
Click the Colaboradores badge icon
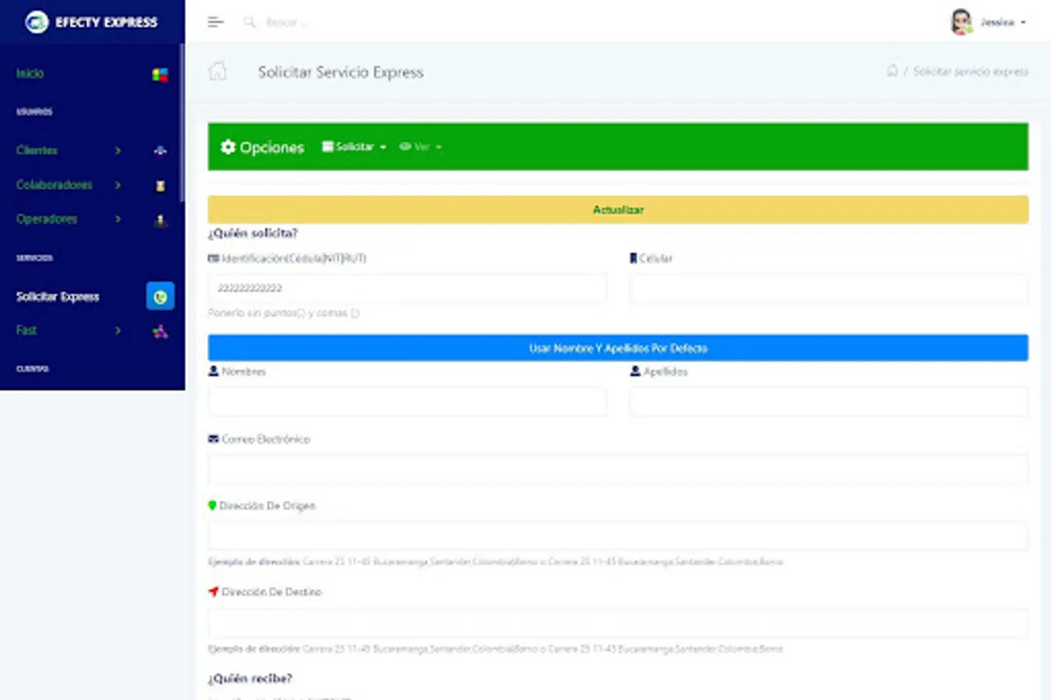[x=160, y=186]
